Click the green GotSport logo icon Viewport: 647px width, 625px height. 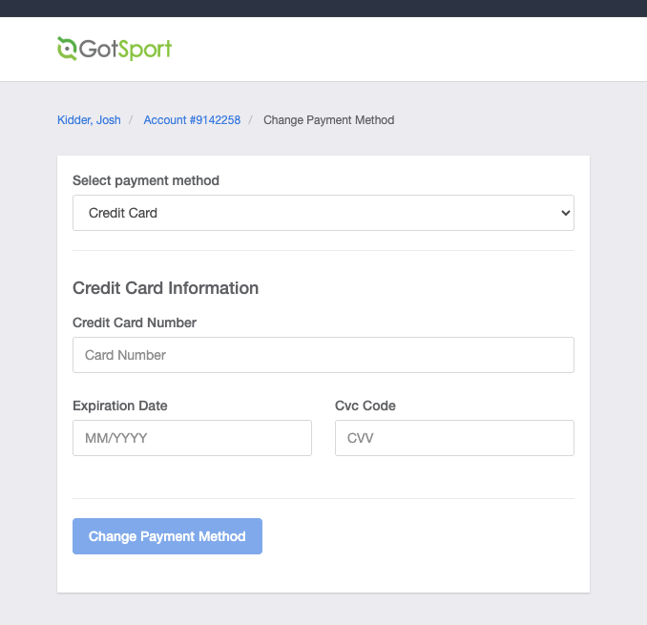pos(67,48)
